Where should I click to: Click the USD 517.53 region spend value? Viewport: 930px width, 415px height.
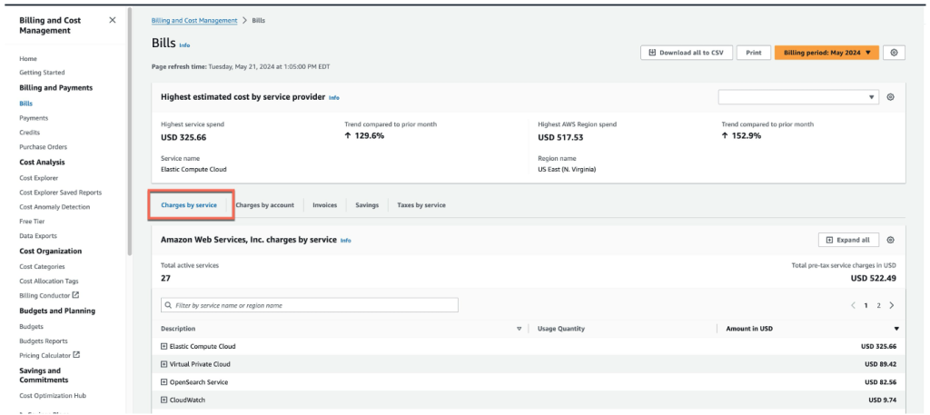click(560, 137)
